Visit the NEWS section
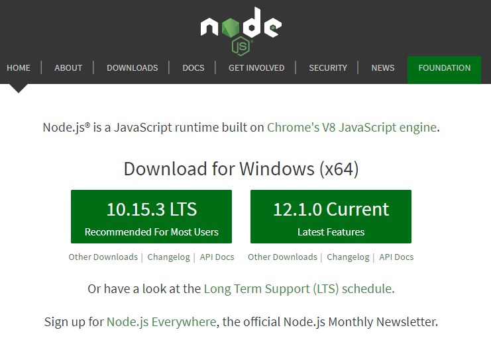The image size is (491, 338). click(x=383, y=67)
